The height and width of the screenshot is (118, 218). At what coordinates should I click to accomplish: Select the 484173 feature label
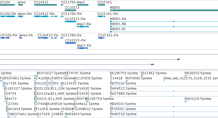pos(10,99)
